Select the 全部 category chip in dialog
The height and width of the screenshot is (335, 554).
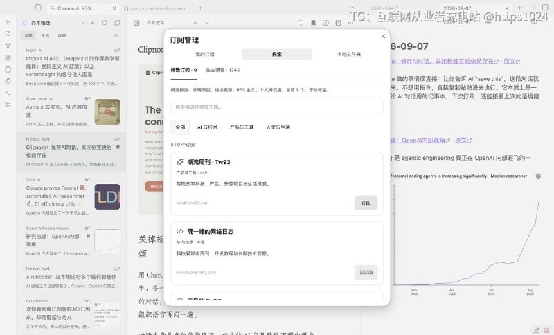180,127
